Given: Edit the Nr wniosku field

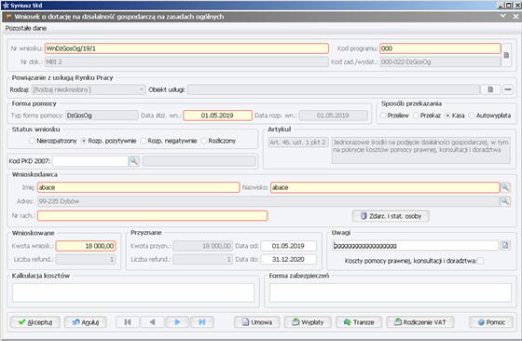Looking at the screenshot, I should (186, 48).
